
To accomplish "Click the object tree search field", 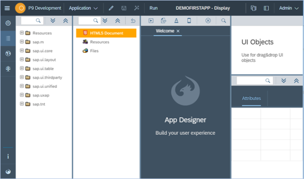I will pyautogui.click(x=89, y=21).
